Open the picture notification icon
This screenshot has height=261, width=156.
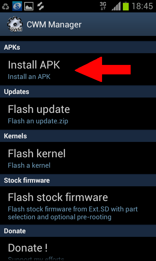pos(29,6)
